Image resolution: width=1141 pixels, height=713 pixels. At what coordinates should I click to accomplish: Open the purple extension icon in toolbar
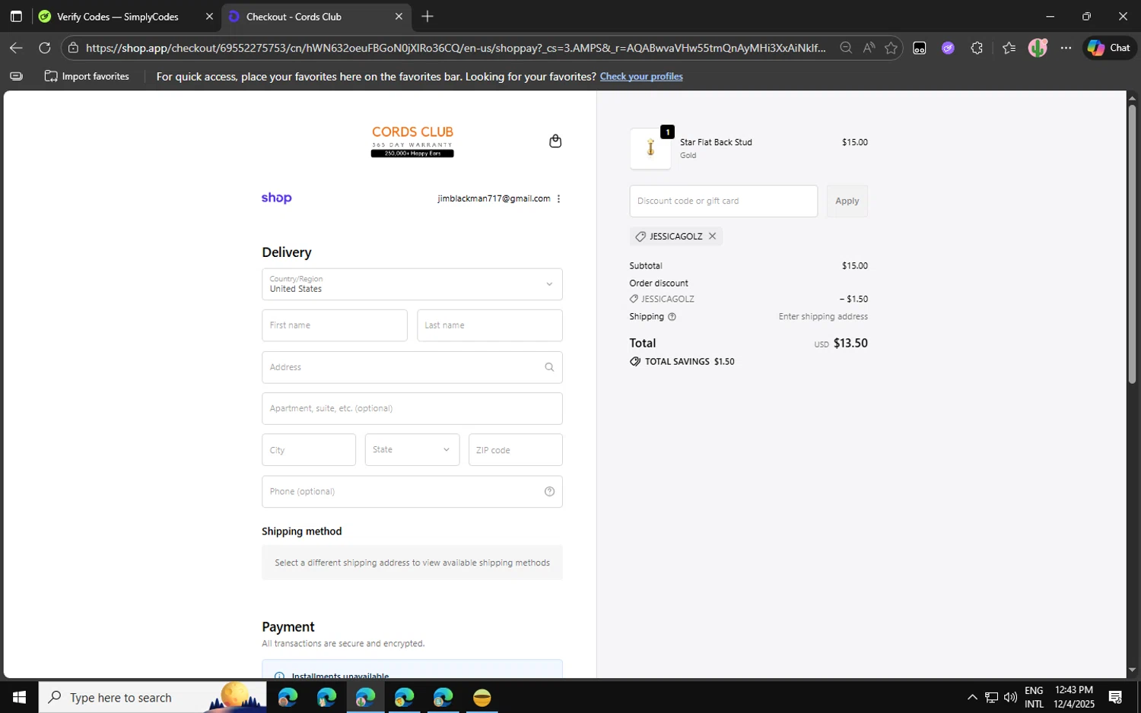click(948, 48)
